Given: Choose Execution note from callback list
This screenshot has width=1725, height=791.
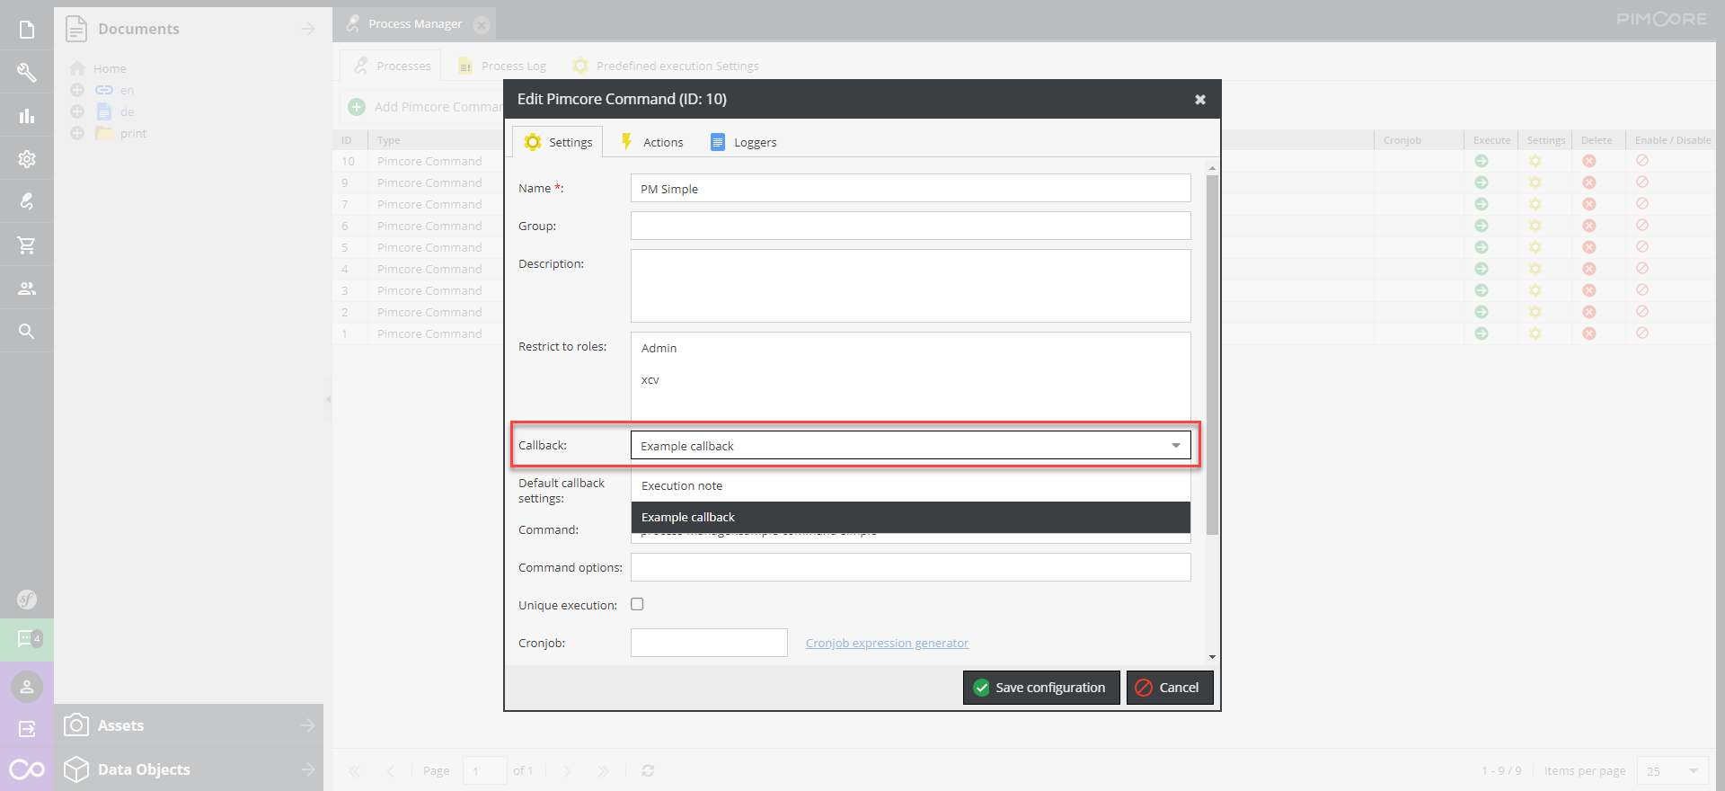Looking at the screenshot, I should (911, 485).
